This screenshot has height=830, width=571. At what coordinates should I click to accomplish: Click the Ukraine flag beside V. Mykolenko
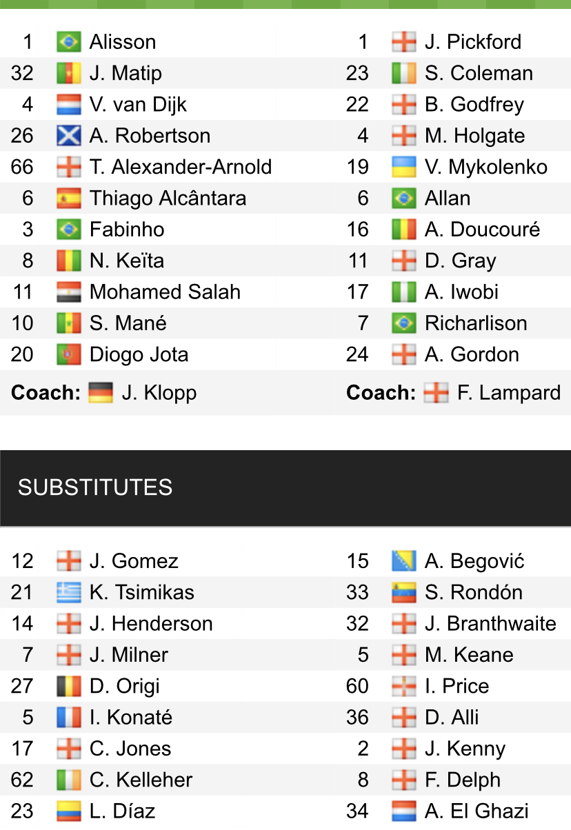tap(403, 168)
